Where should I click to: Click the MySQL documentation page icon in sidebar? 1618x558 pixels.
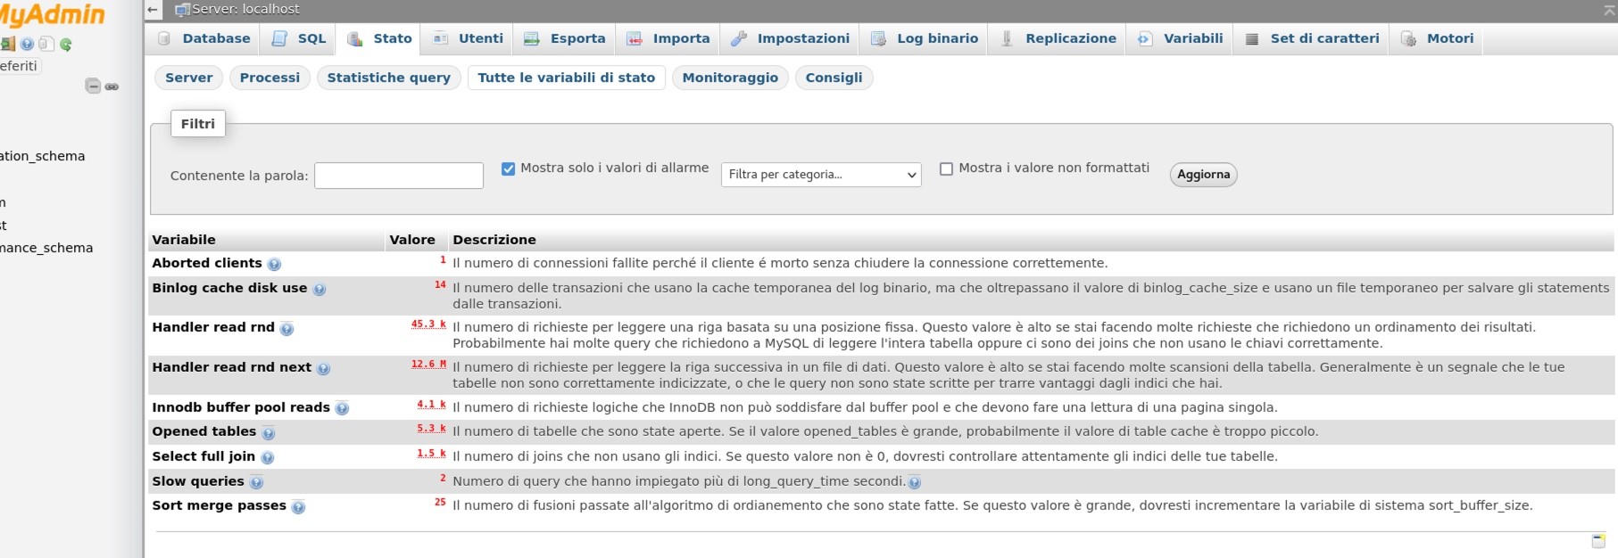pos(46,44)
